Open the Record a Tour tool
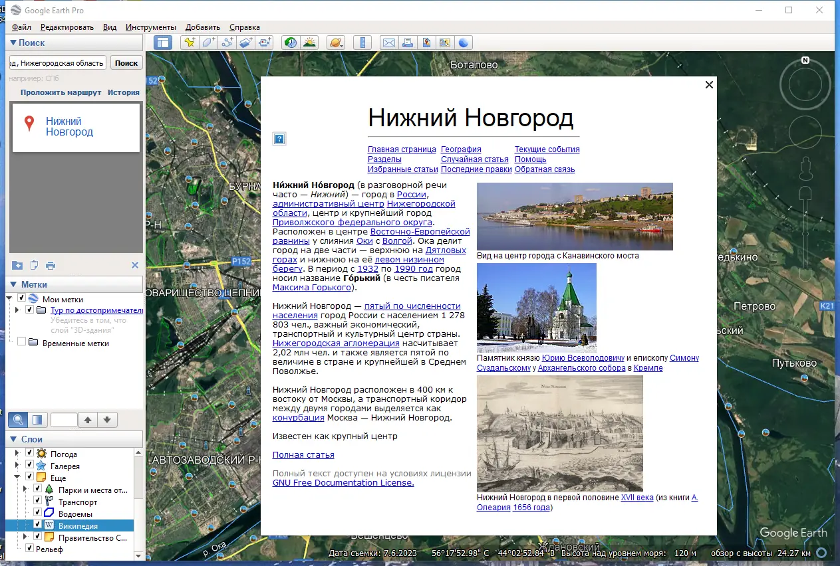Screen dimensions: 840x566 click(263, 42)
